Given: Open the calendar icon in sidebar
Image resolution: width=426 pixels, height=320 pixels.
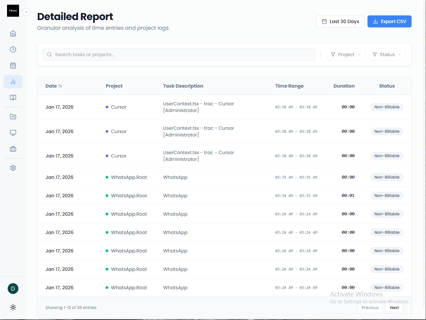Looking at the screenshot, I should pos(13,66).
